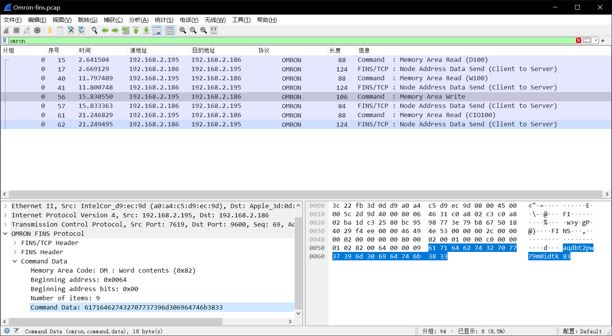Jump to the first packet
The width and height of the screenshot is (612, 336).
click(x=136, y=30)
